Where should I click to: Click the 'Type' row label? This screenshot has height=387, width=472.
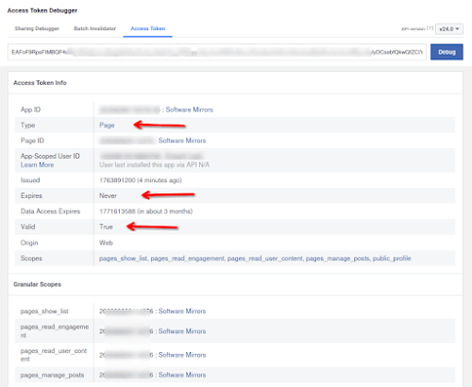pyautogui.click(x=27, y=126)
